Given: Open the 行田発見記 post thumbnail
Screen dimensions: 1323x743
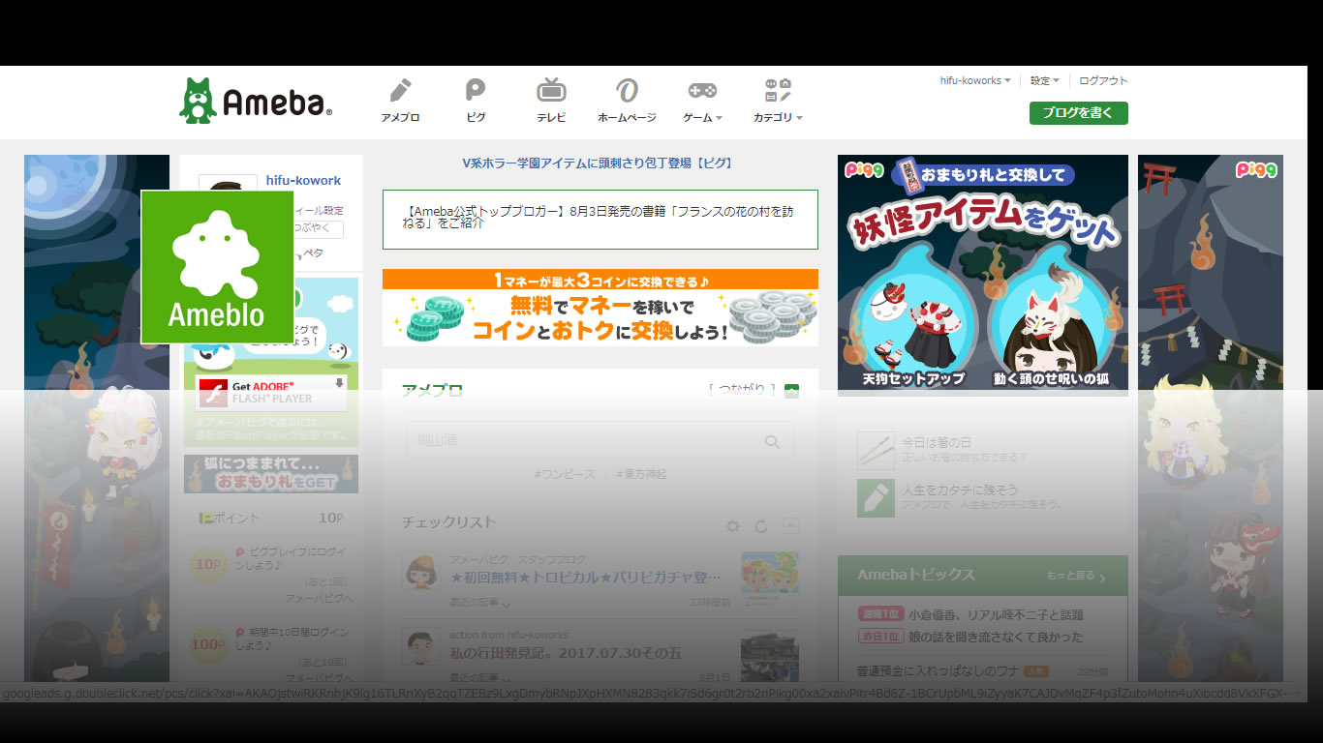Looking at the screenshot, I should (770, 656).
